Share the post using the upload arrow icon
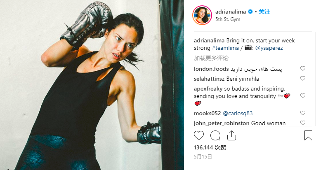The height and width of the screenshot is (170, 316). (x=231, y=135)
